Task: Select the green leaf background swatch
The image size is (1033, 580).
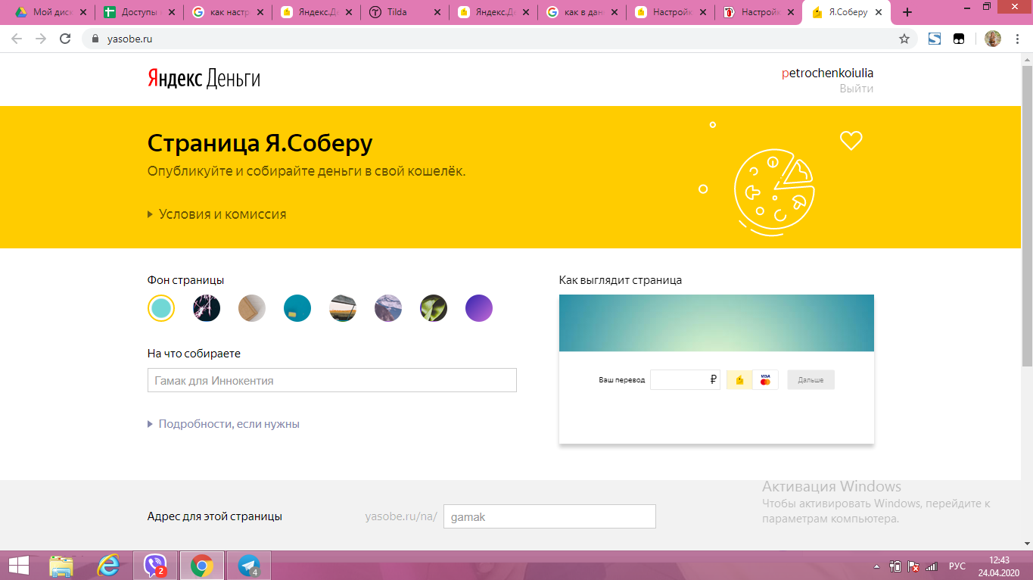Action: point(434,308)
